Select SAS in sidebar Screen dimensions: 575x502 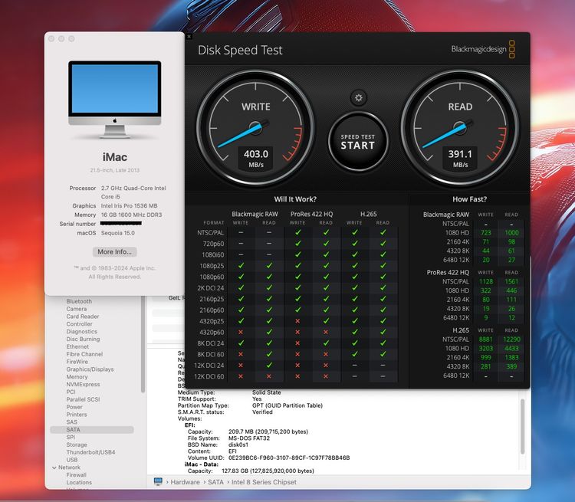pos(71,422)
